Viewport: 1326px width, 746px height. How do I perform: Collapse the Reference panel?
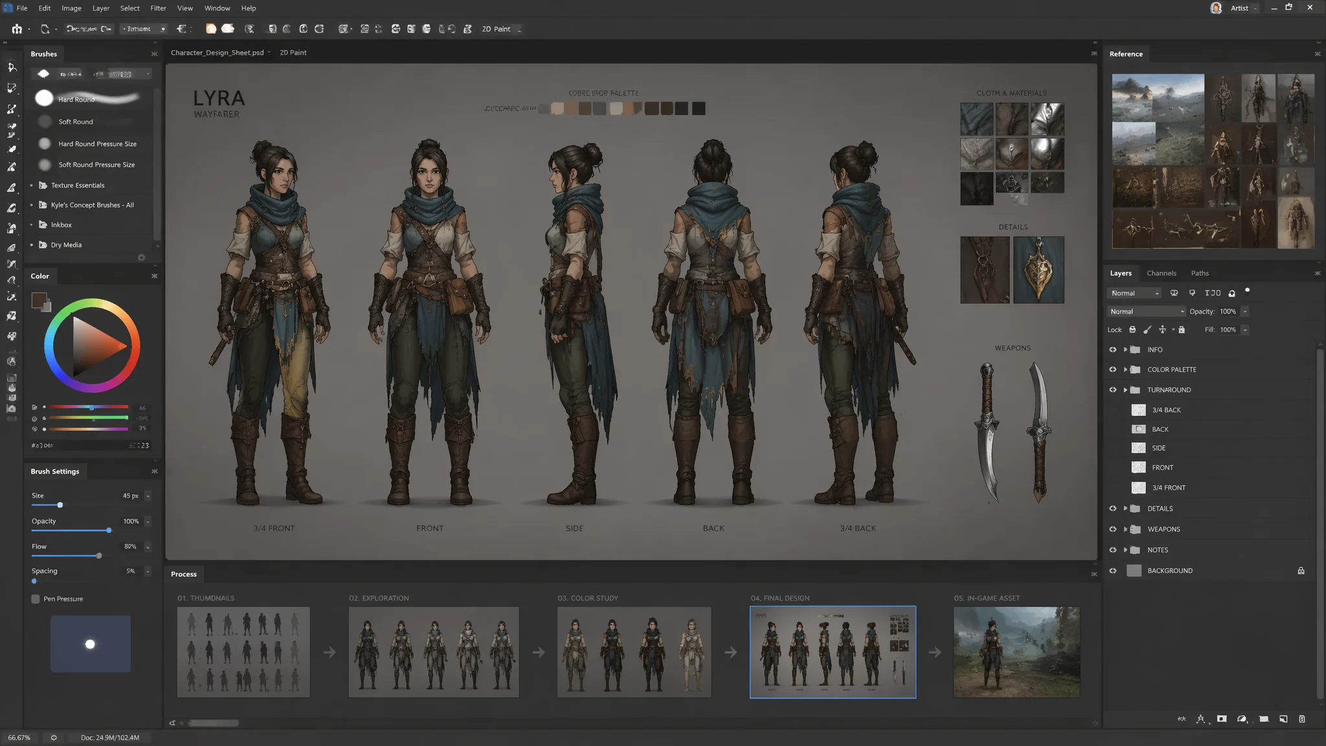1318,54
